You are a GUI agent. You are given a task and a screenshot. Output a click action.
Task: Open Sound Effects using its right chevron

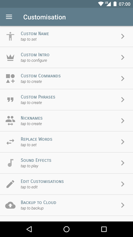point(123,163)
